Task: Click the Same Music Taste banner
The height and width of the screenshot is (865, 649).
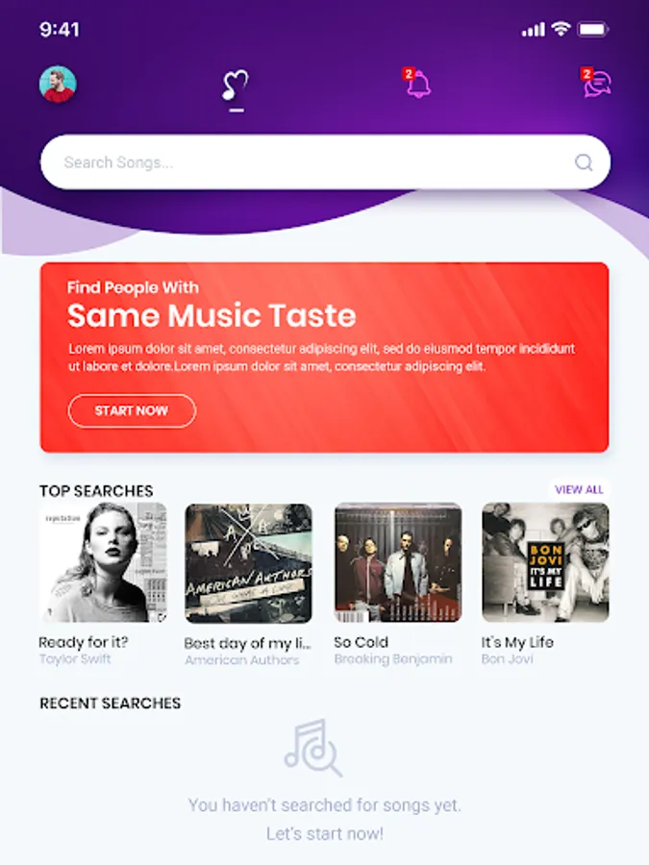Action: pos(325,358)
